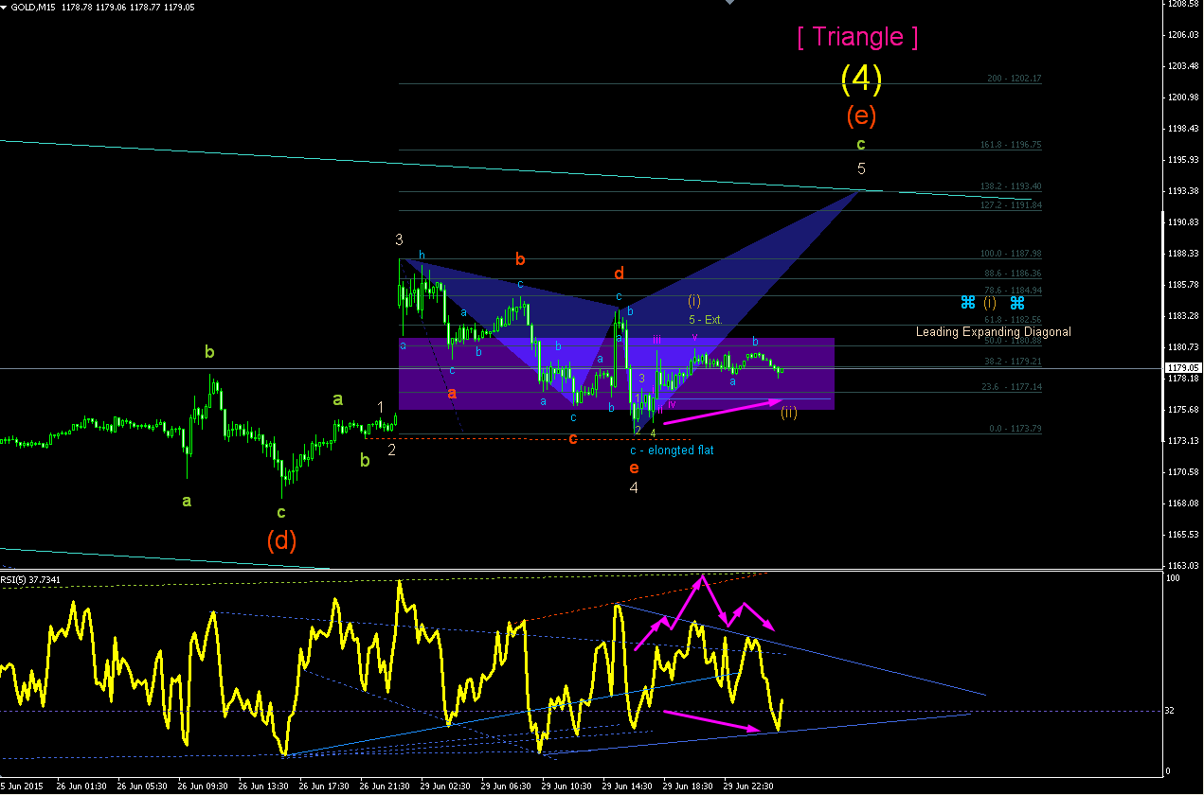Select the red (e) label below (4)
The image size is (1204, 795).
coord(861,115)
